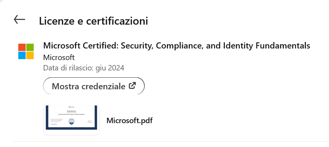Click the Microsoft issuer name under the title

tap(59, 57)
